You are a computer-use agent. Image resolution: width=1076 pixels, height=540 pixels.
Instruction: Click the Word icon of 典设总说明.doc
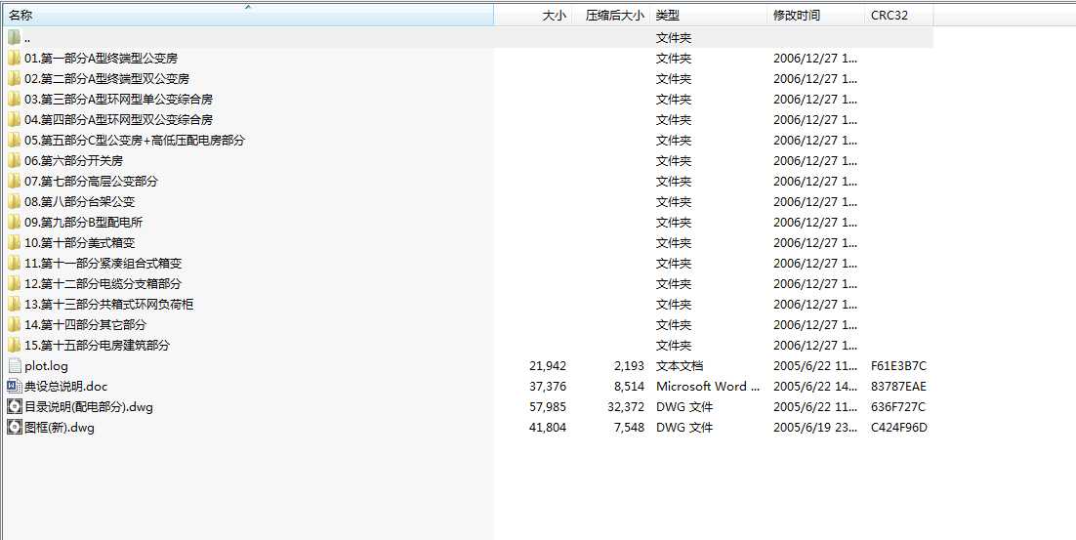14,387
